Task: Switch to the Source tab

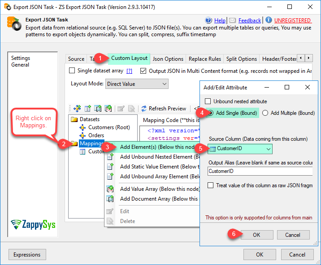Action: (x=76, y=59)
